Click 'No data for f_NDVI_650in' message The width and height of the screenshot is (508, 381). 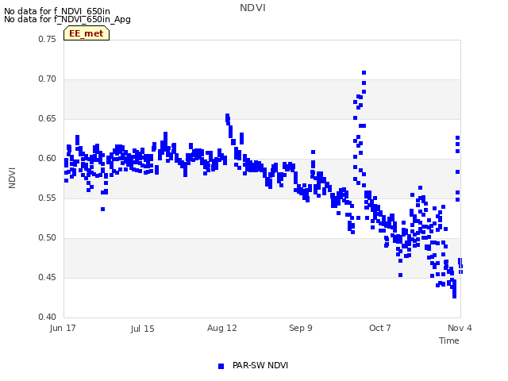coord(57,11)
